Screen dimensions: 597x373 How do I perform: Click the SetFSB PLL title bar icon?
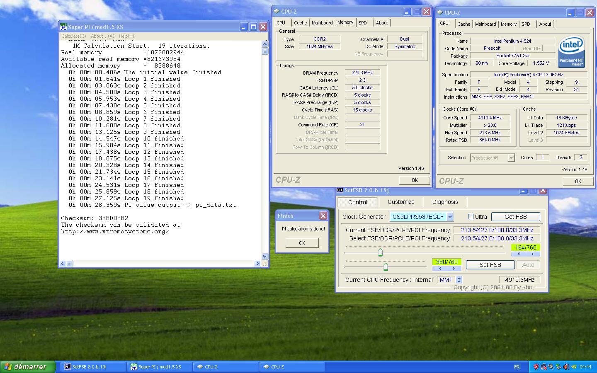(340, 190)
